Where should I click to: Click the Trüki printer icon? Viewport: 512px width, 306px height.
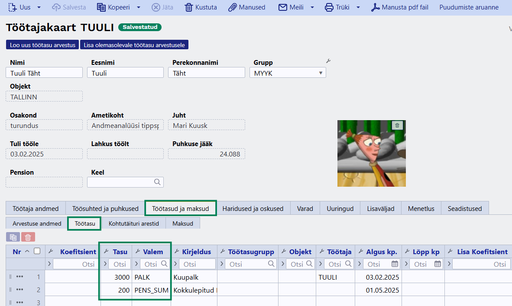(329, 7)
